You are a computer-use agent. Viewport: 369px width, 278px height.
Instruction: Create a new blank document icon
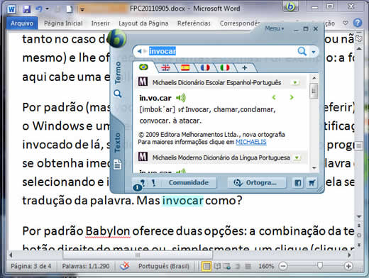coord(69,9)
